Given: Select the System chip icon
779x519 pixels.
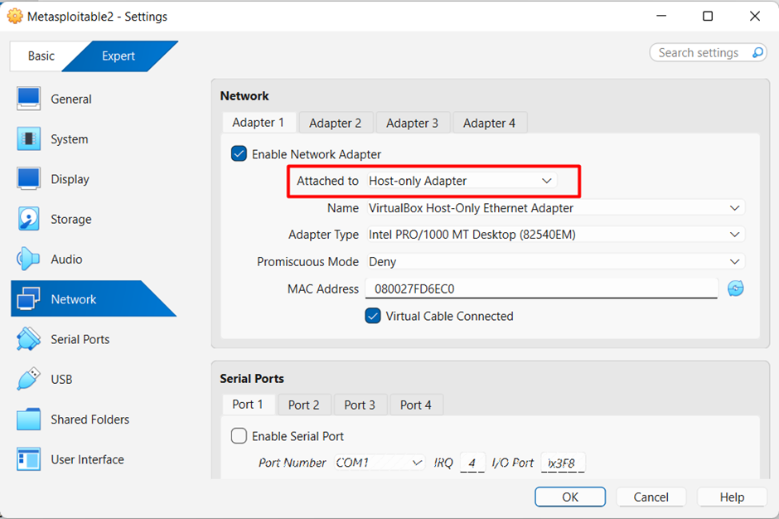Looking at the screenshot, I should (x=28, y=139).
